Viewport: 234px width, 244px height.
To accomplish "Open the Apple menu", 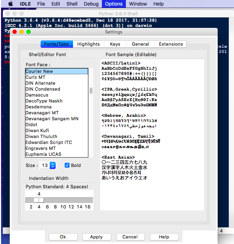I will coord(10,4).
